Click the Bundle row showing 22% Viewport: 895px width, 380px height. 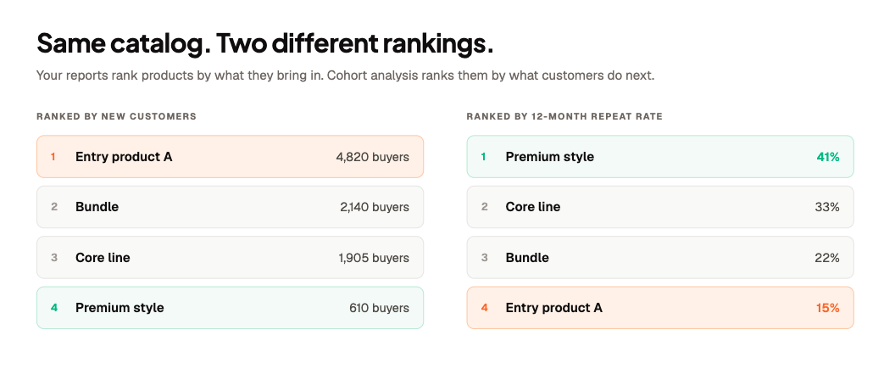tap(660, 257)
